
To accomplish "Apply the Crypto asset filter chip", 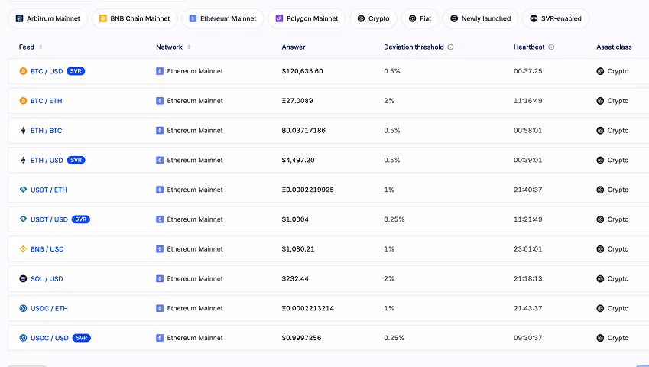I will 373,18.
